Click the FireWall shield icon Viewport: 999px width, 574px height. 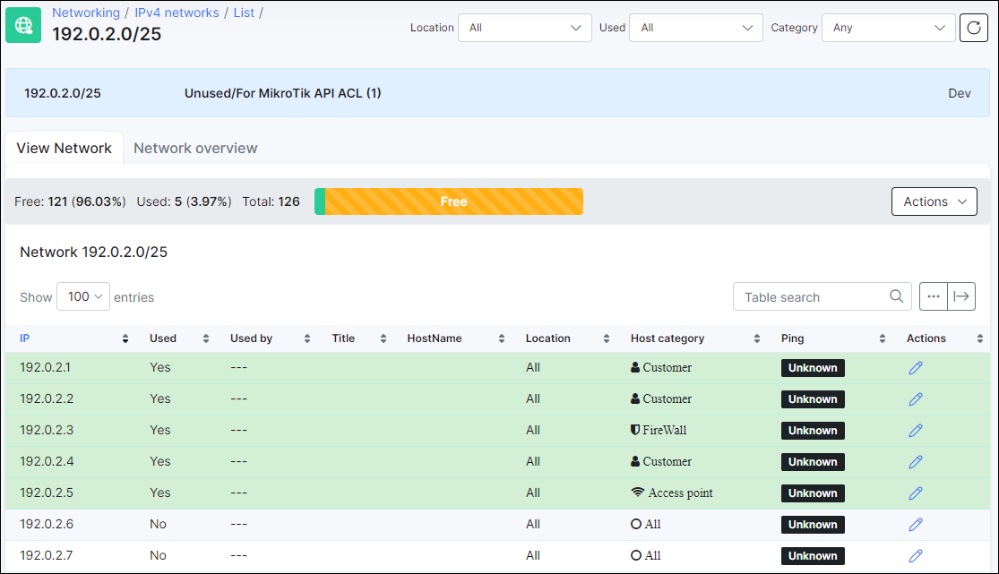[636, 430]
